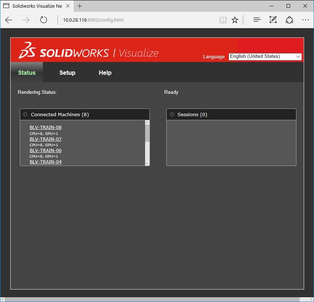Click machines list scroll up arrow
Screen dimensions: 314x302
click(x=147, y=122)
